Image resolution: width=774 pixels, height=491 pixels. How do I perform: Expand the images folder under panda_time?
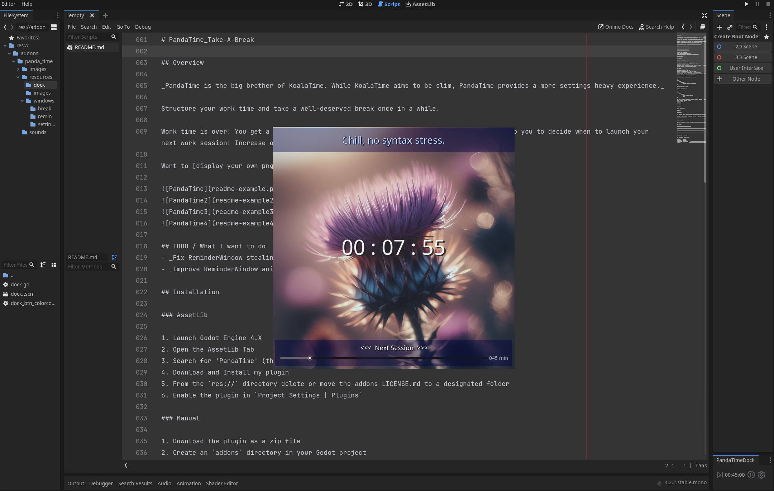(18, 69)
